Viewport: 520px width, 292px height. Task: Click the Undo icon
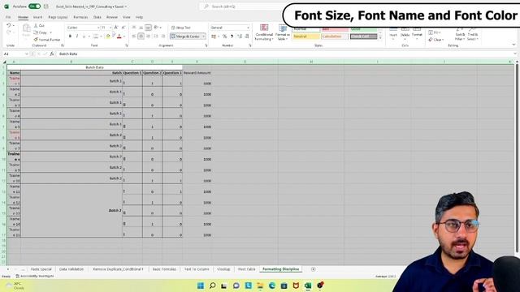click(9, 25)
